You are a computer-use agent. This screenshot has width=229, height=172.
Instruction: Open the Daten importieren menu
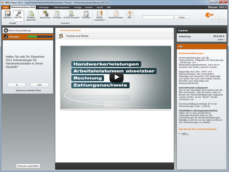pos(62,7)
